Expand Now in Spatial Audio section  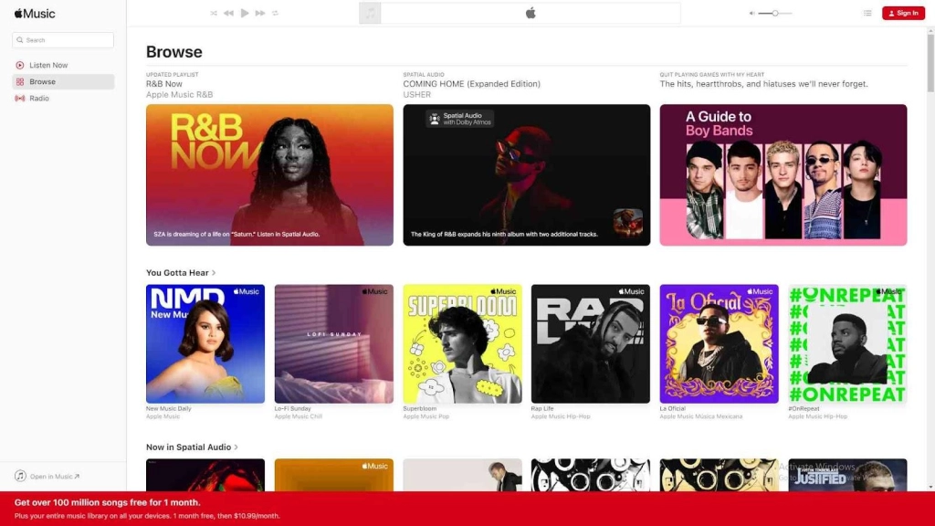(x=192, y=447)
